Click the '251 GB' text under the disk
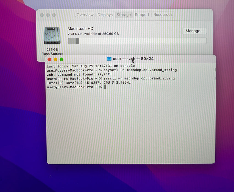234x192 pixels. tap(52, 49)
